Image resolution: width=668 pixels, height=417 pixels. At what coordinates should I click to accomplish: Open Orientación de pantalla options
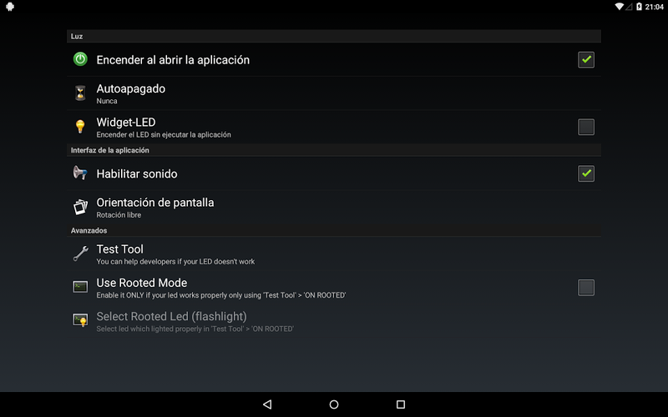point(333,207)
